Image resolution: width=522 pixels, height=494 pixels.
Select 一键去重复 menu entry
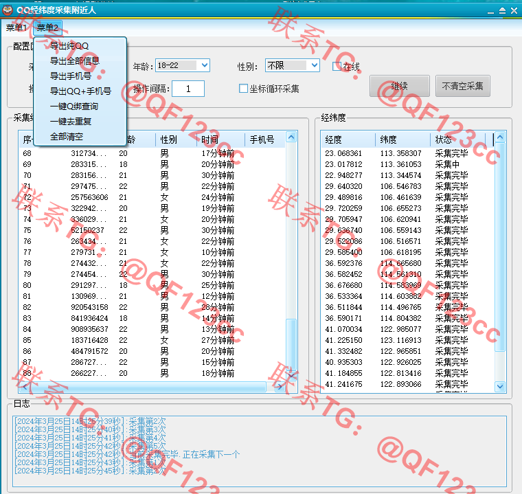71,121
